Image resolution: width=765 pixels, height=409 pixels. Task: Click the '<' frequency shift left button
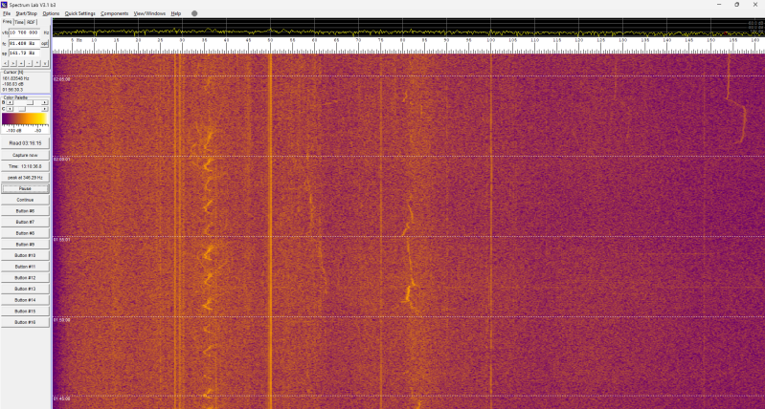coord(5,63)
